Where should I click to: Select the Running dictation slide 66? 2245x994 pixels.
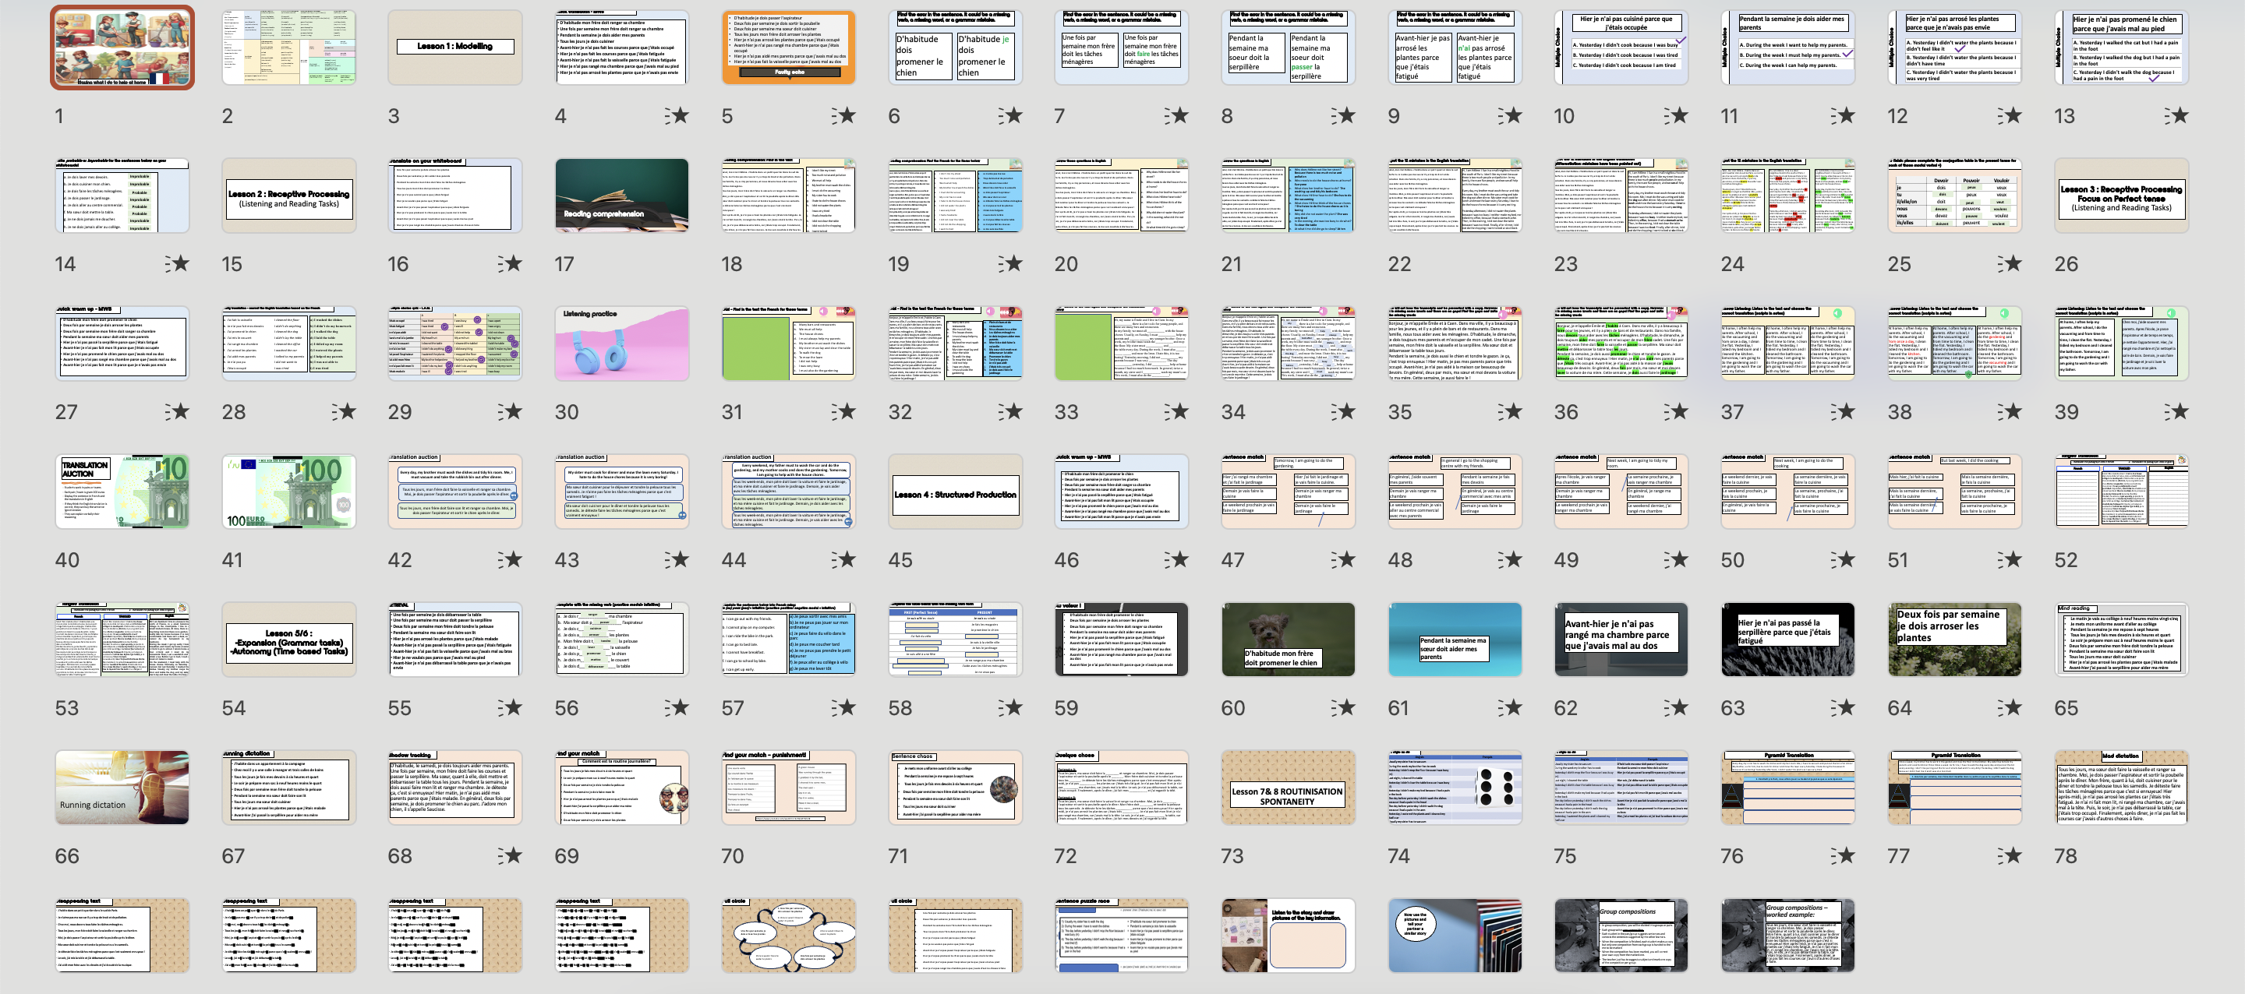pyautogui.click(x=122, y=788)
